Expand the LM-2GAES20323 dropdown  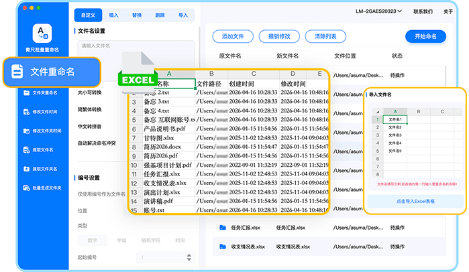[379, 11]
